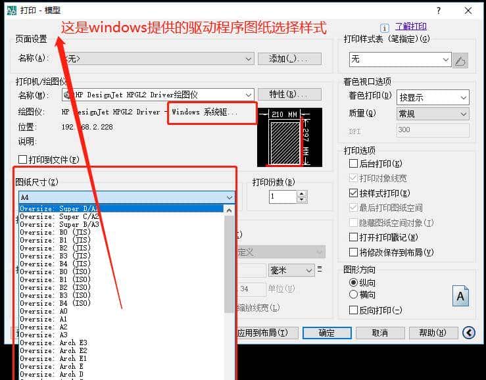Viewport: 486px width, 380px height.
Task: Click the 应用到布局(T) button
Action: click(x=267, y=333)
